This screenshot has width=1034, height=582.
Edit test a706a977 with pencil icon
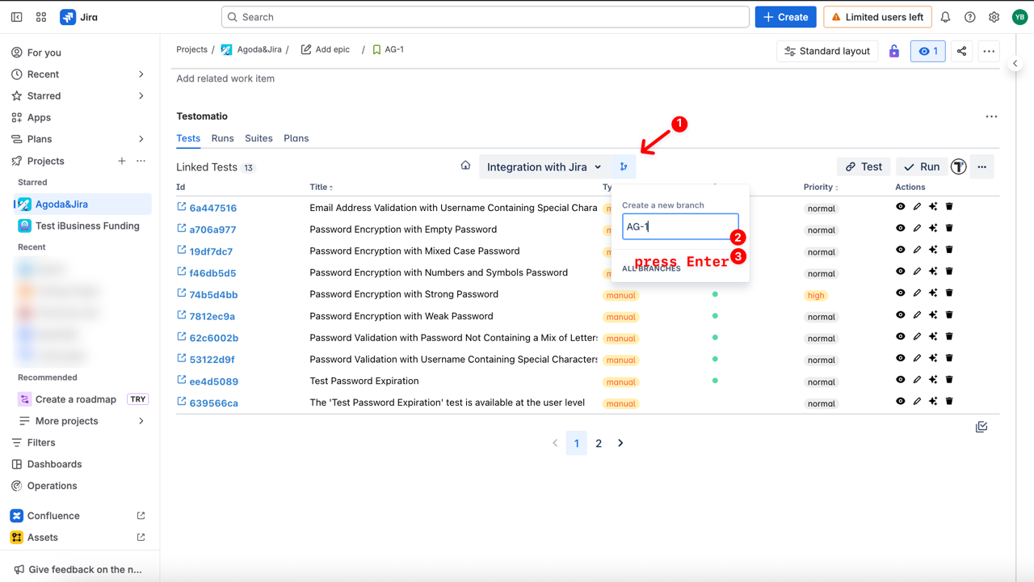tap(917, 229)
